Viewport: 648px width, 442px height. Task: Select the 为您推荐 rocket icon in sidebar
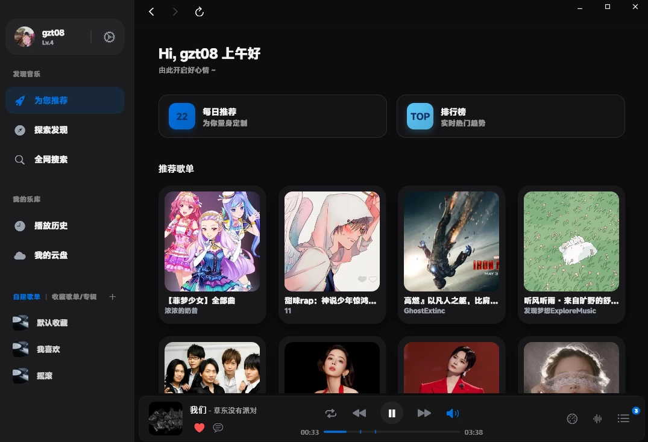point(20,101)
